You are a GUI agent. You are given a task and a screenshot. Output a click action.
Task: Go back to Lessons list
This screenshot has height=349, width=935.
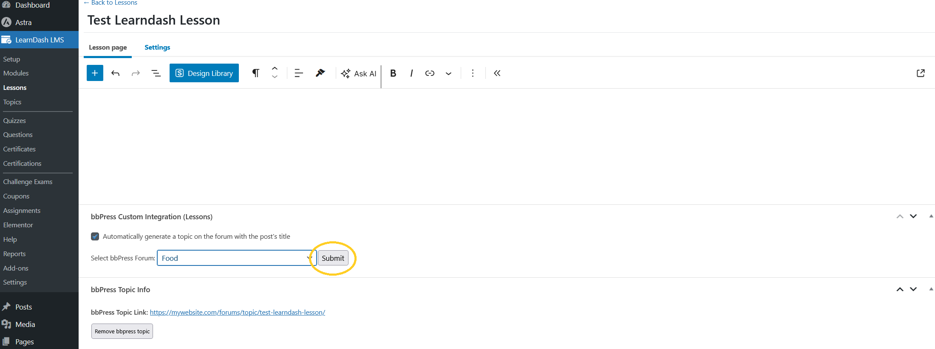point(110,3)
